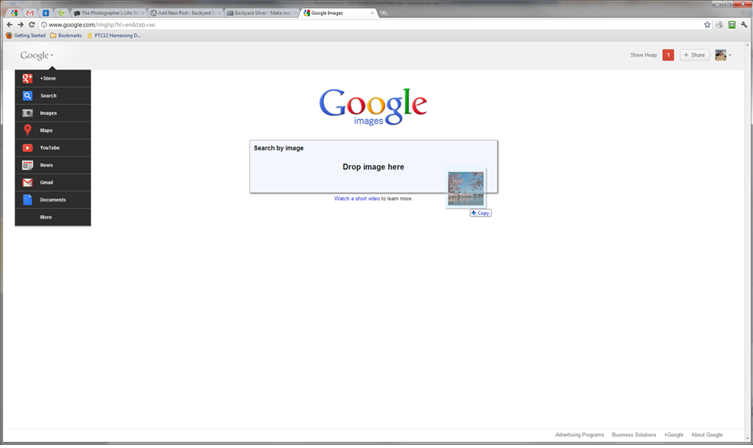753x448 pixels.
Task: Switch to the first pinned Google tab
Action: [x=14, y=13]
